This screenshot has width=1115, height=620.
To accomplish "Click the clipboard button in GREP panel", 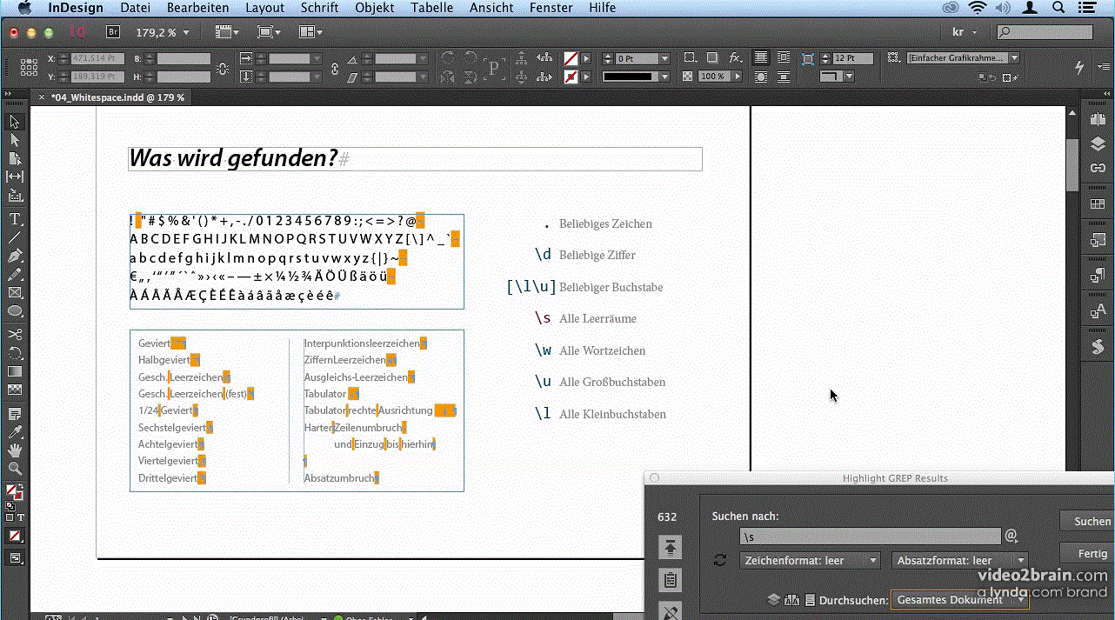I will [670, 580].
